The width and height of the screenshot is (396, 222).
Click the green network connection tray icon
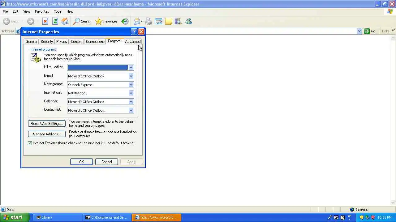(x=367, y=217)
